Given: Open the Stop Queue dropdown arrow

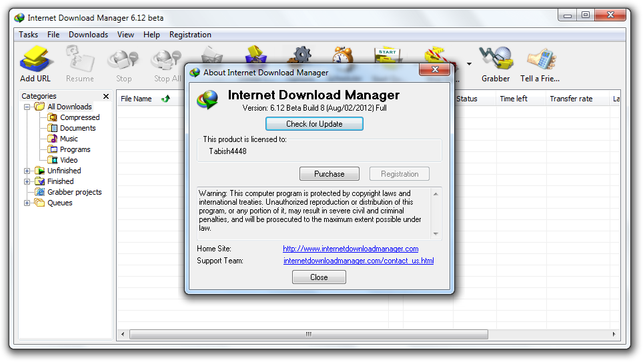Looking at the screenshot, I should coord(469,64).
